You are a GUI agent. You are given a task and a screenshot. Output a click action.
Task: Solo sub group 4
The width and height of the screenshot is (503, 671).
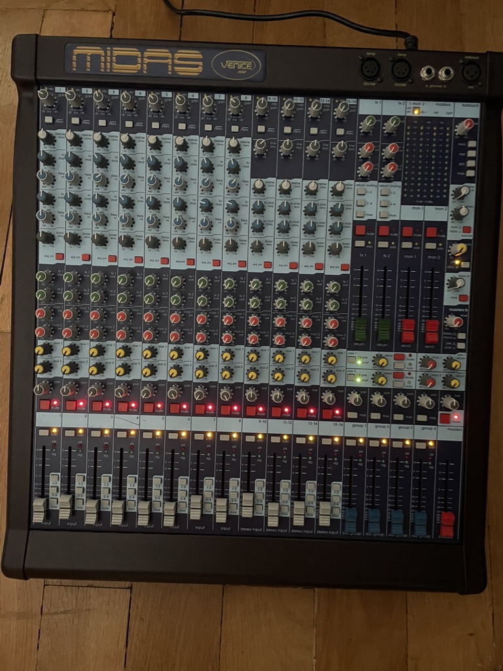(421, 446)
